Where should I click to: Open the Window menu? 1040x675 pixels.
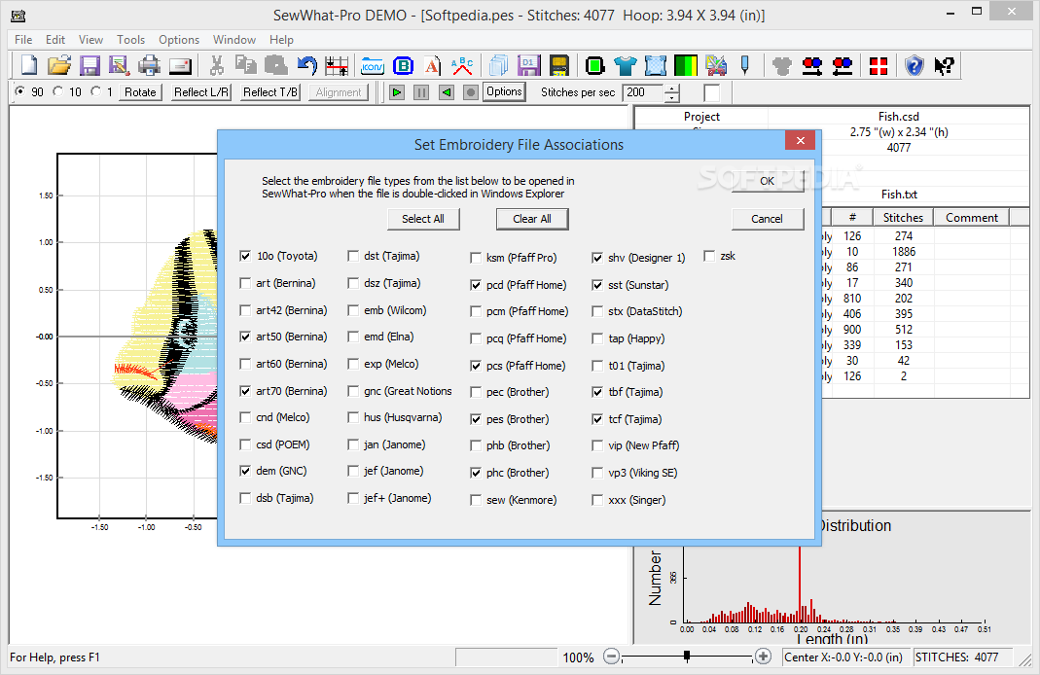pos(234,40)
